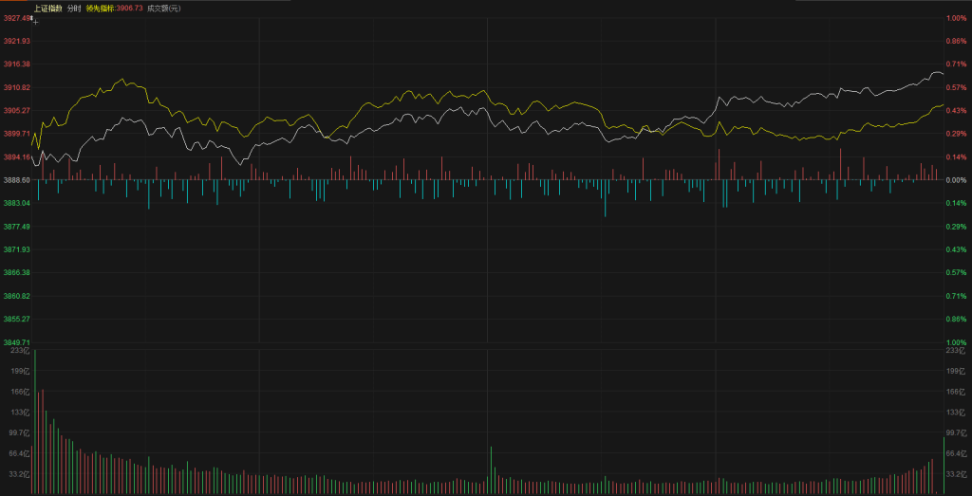Screen dimensions: 972x496
Task: Click the 成交额(元) turnover label
Action: (163, 8)
